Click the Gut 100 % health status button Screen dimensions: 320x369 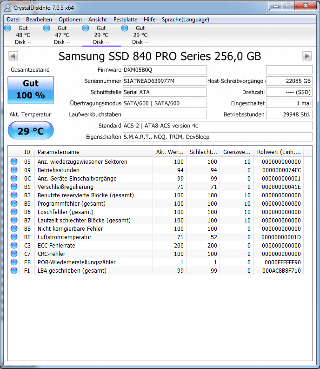(31, 90)
